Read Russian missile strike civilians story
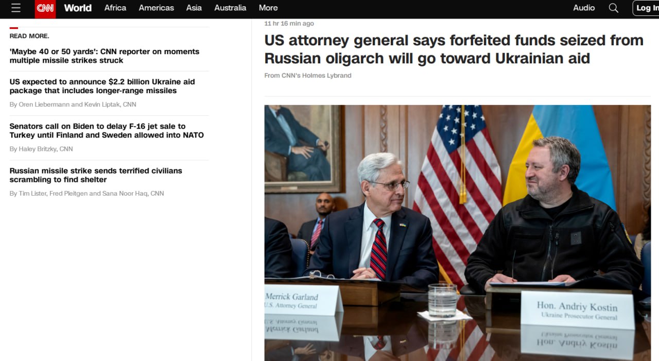Image resolution: width=659 pixels, height=361 pixels. coord(96,175)
